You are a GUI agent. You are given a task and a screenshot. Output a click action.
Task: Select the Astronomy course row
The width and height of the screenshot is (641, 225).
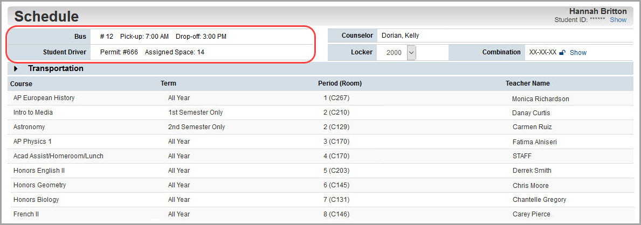[x=320, y=127]
